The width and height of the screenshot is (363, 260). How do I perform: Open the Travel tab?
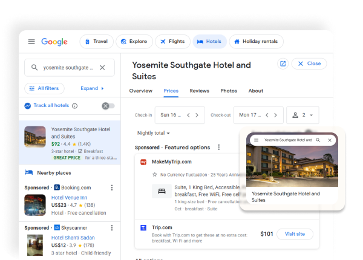(x=97, y=42)
